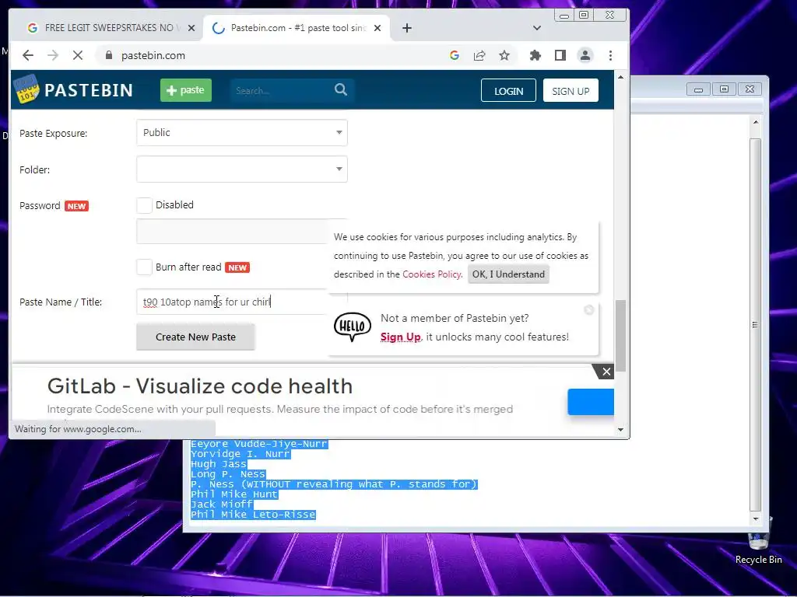
Task: Open the Chrome three-dot menu
Action: [x=610, y=55]
